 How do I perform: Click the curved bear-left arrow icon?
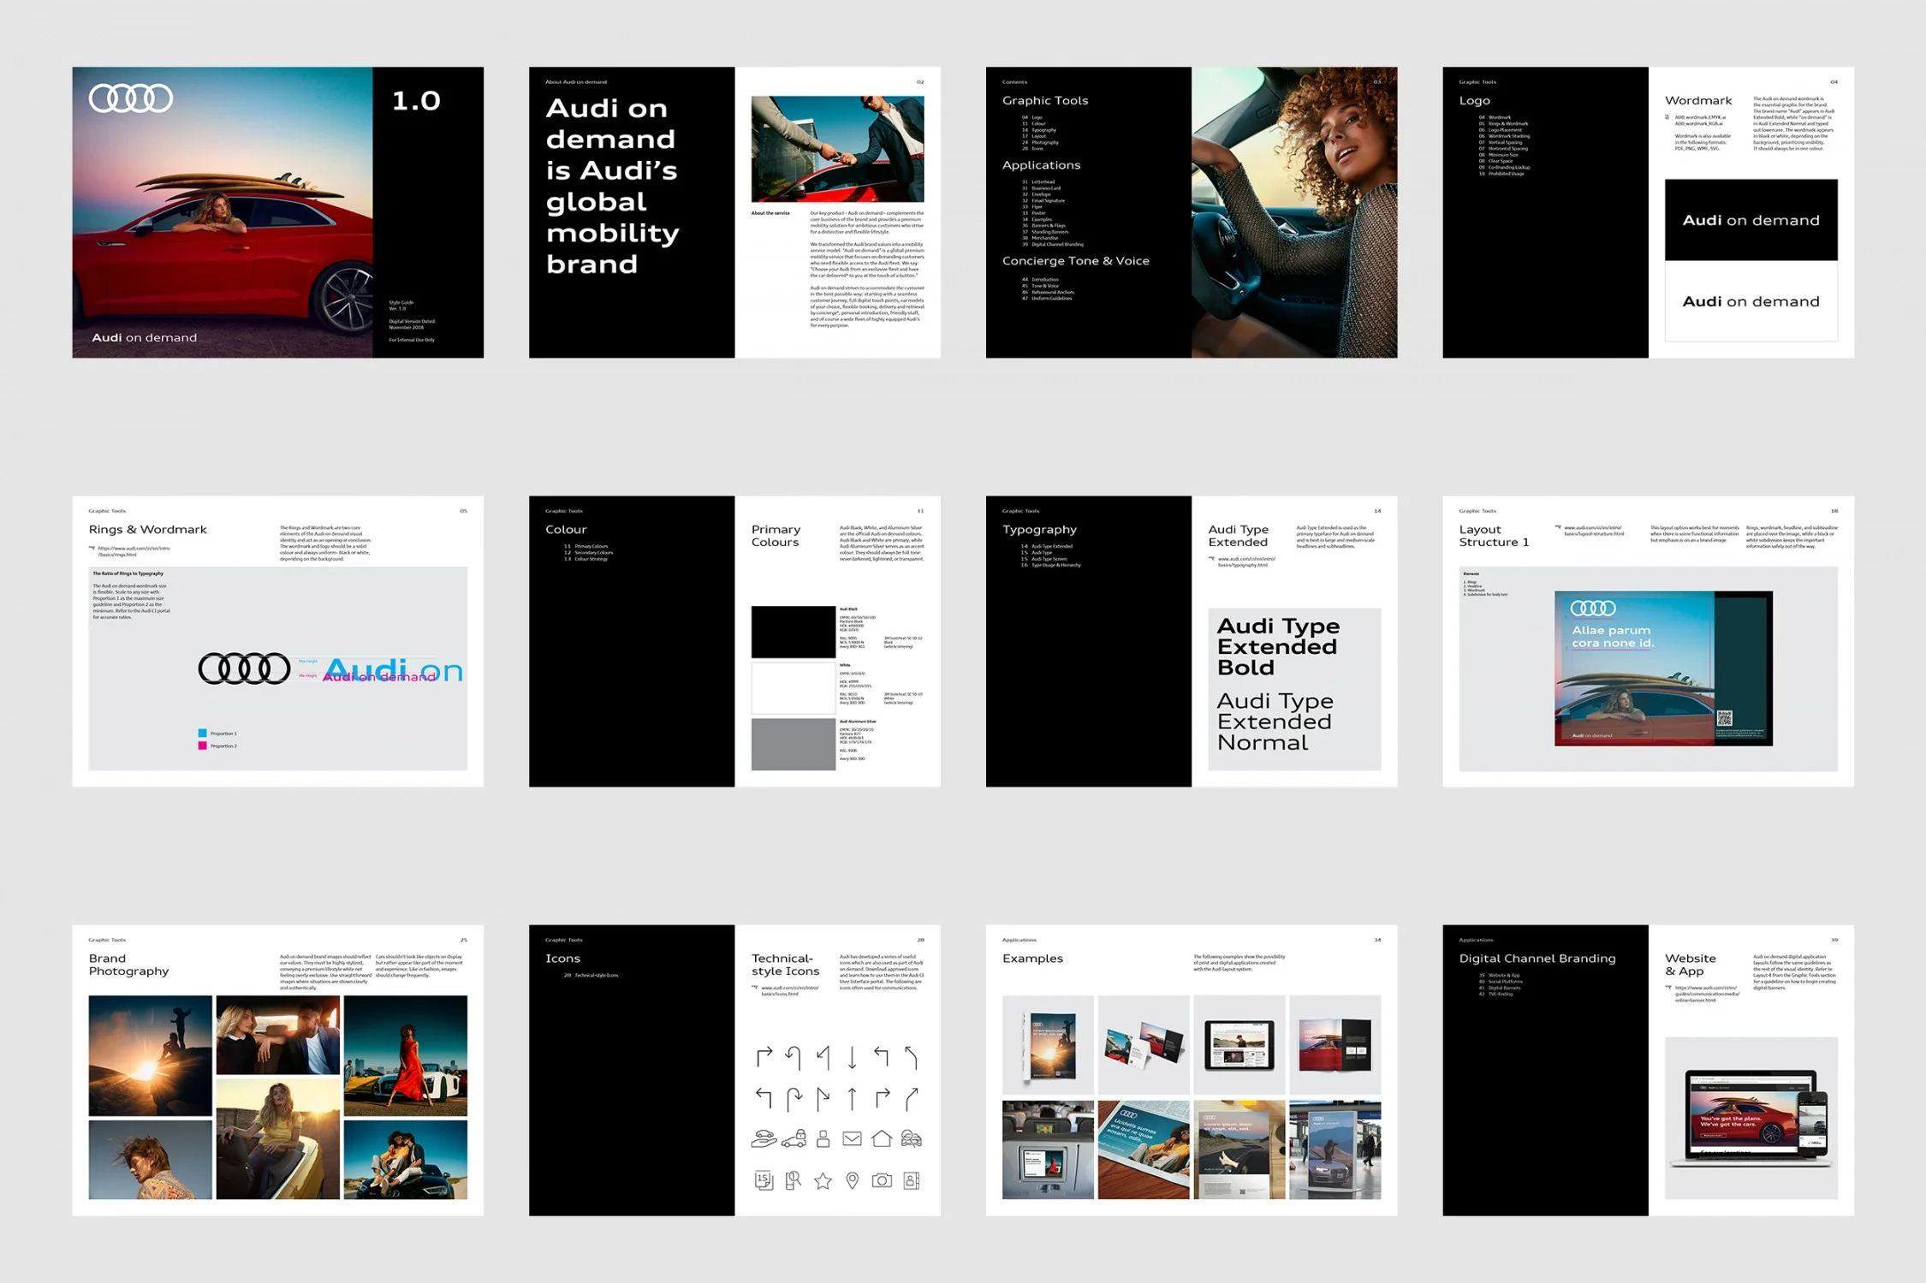[x=912, y=1058]
